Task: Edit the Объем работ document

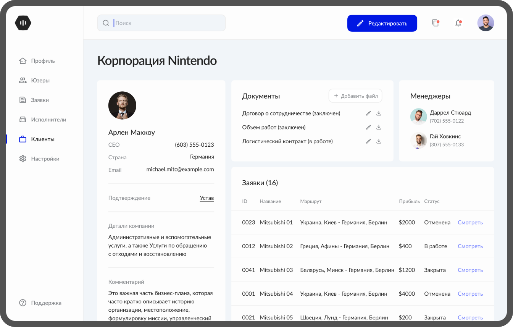Action: point(368,127)
